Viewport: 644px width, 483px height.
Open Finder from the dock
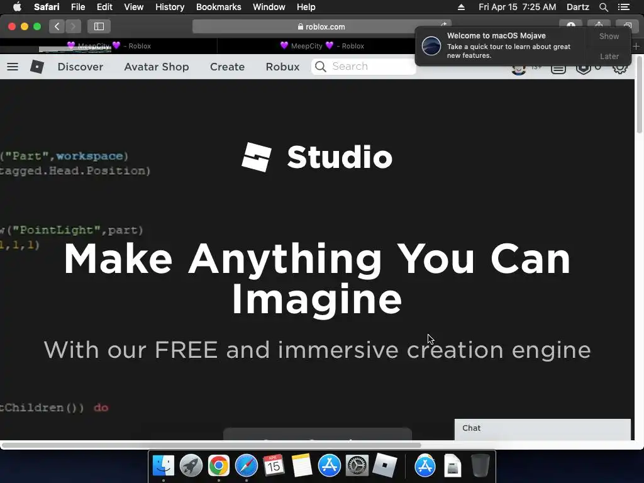pyautogui.click(x=164, y=466)
